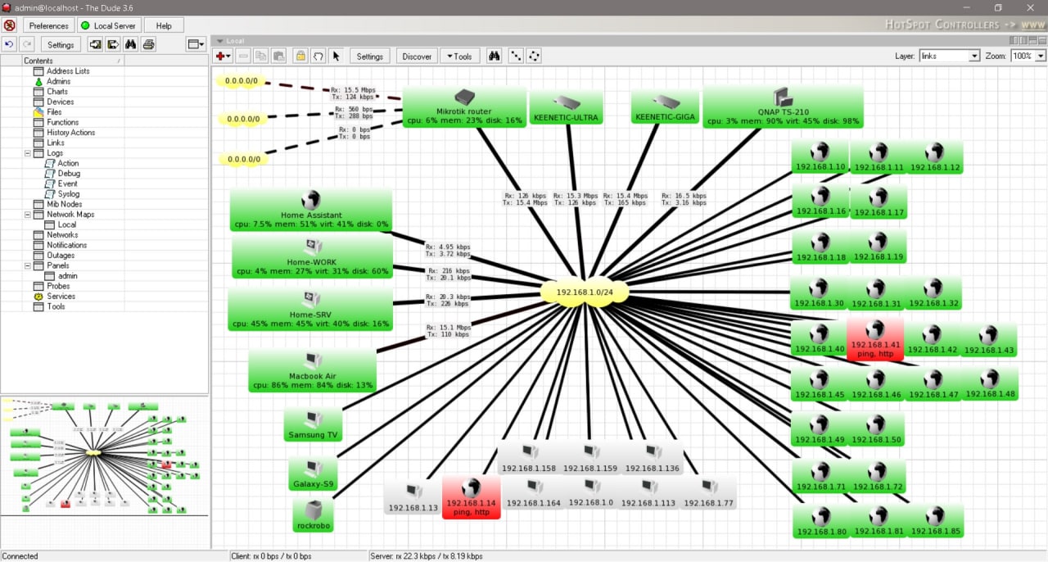Select the Macbook Air device node
Viewport: 1048px width, 562px height.
312,371
